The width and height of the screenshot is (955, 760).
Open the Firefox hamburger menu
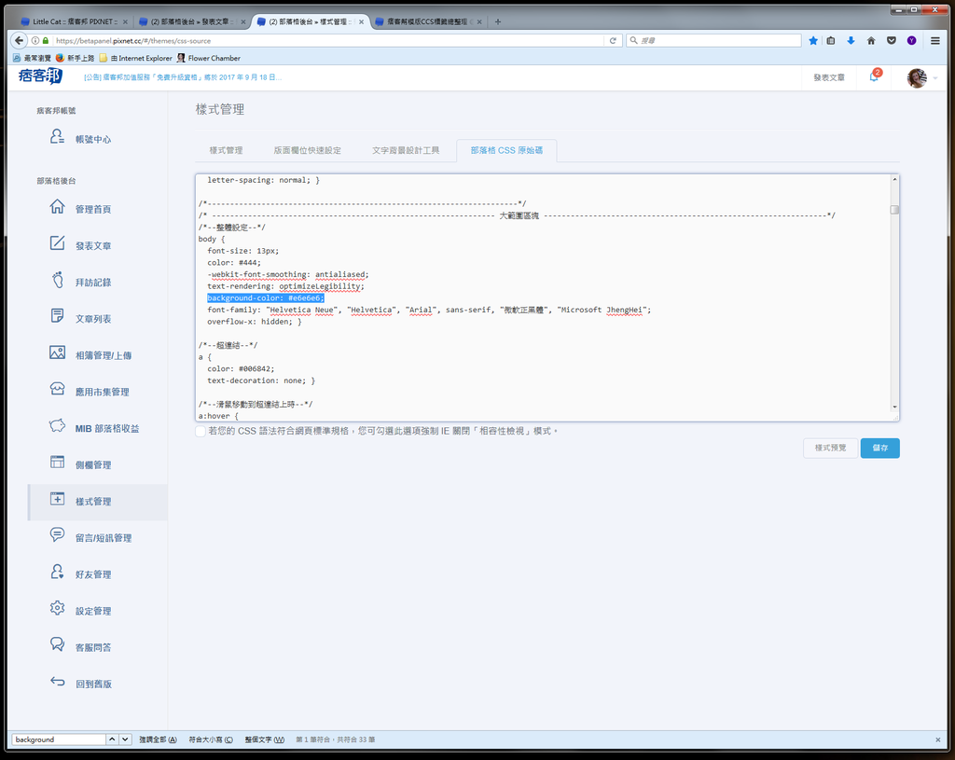point(934,41)
